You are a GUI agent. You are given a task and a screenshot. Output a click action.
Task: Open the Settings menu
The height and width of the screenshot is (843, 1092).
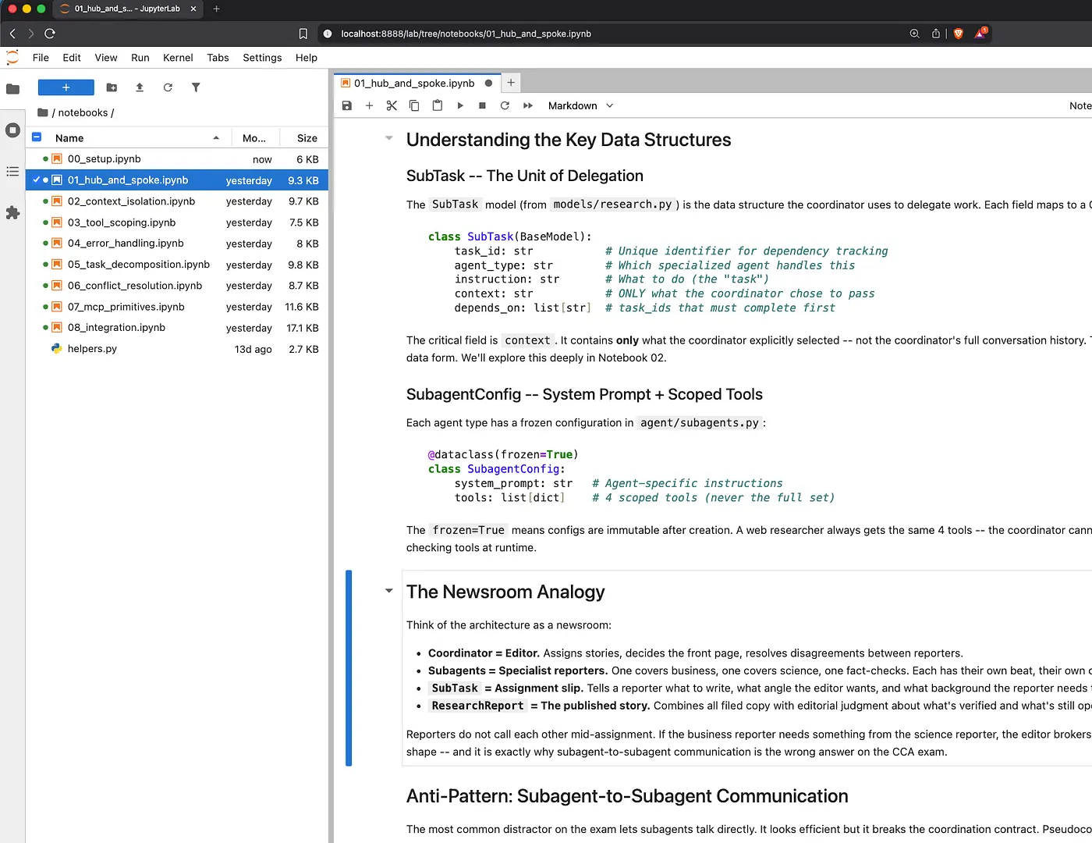(262, 58)
